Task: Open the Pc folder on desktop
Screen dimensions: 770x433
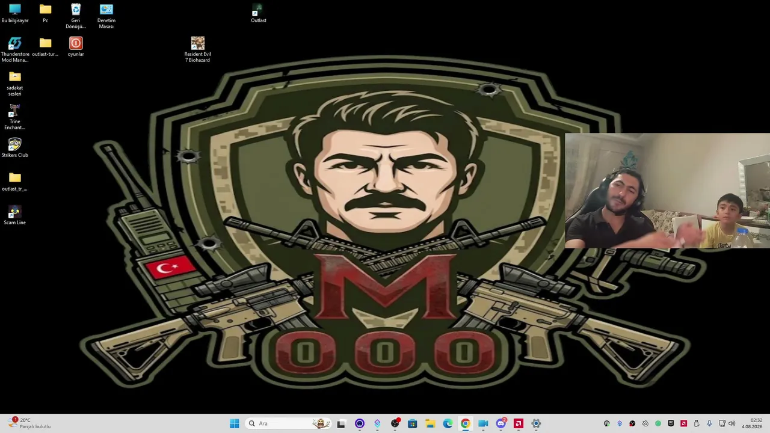Action: pyautogui.click(x=45, y=14)
